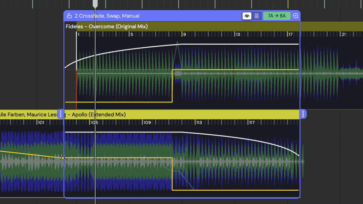Click right transition resize handle
363x204 pixels.
pos(303,114)
